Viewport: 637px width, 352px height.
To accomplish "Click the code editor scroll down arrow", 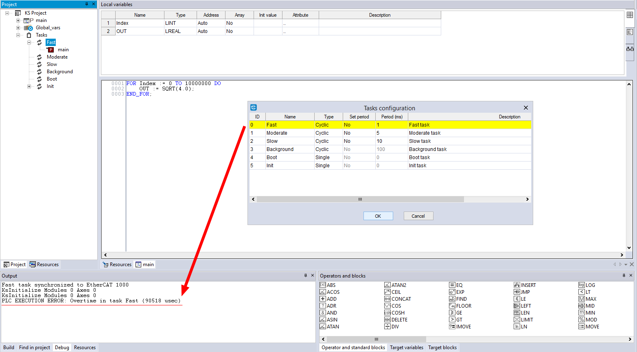I will click(x=629, y=248).
